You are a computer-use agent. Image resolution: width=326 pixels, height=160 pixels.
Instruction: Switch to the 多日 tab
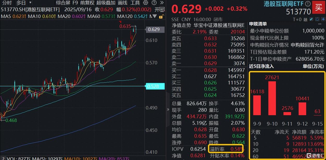click(21, 3)
